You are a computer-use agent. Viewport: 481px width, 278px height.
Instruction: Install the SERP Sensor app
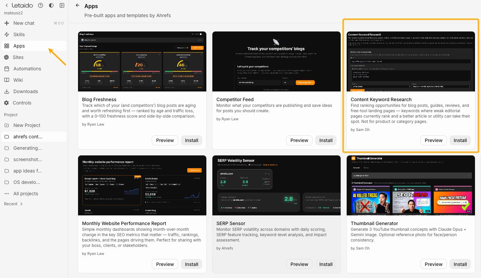click(x=326, y=264)
